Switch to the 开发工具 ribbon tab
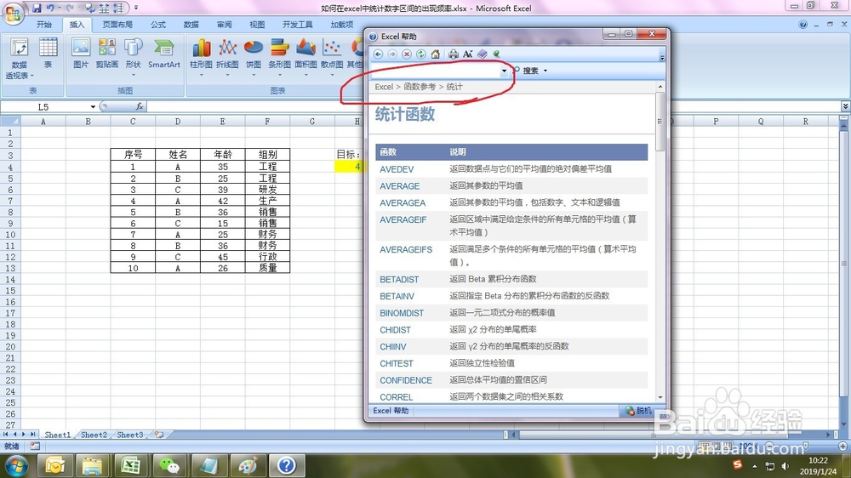Image resolution: width=851 pixels, height=478 pixels. (297, 25)
